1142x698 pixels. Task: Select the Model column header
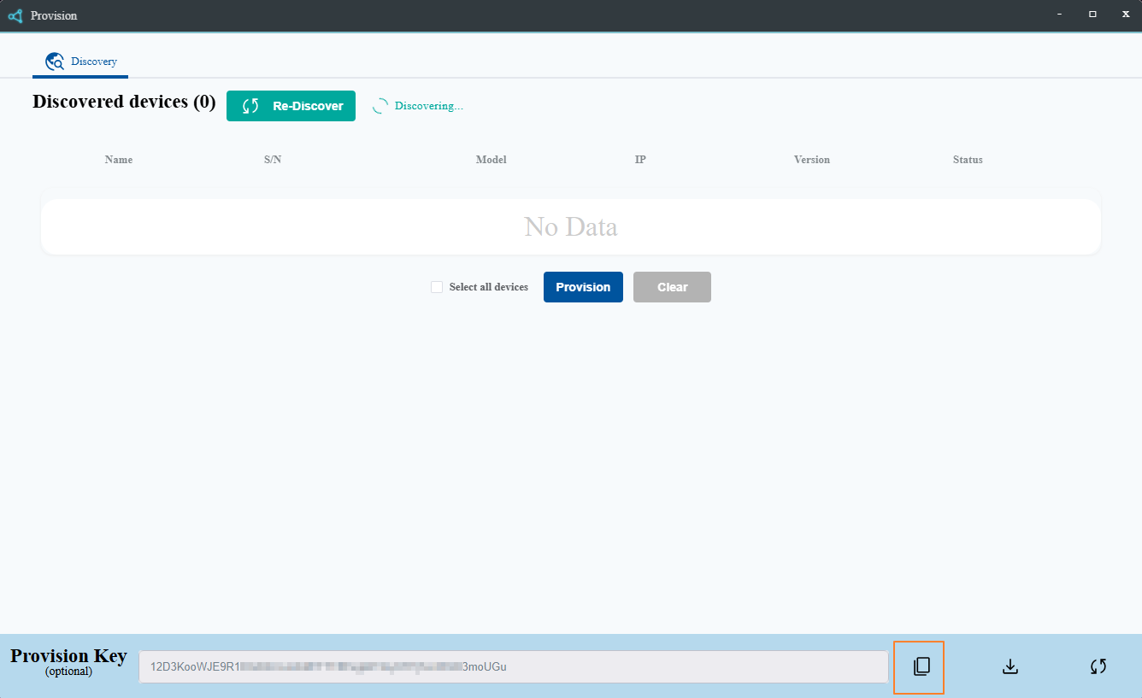pos(491,160)
